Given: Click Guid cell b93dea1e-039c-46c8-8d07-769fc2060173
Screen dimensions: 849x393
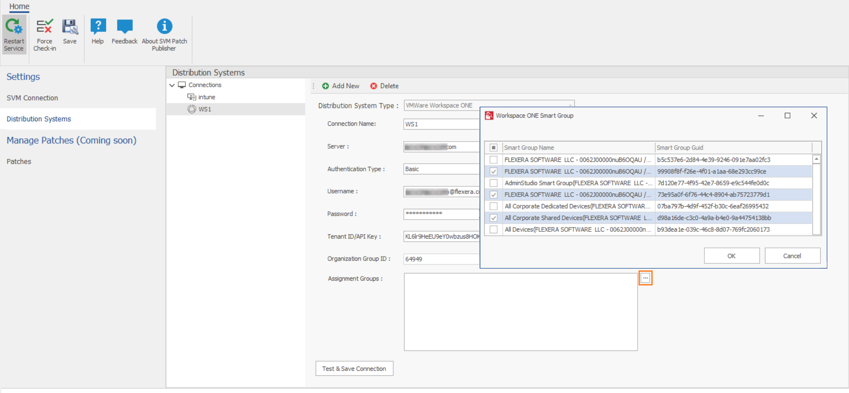Looking at the screenshot, I should pyautogui.click(x=734, y=229).
